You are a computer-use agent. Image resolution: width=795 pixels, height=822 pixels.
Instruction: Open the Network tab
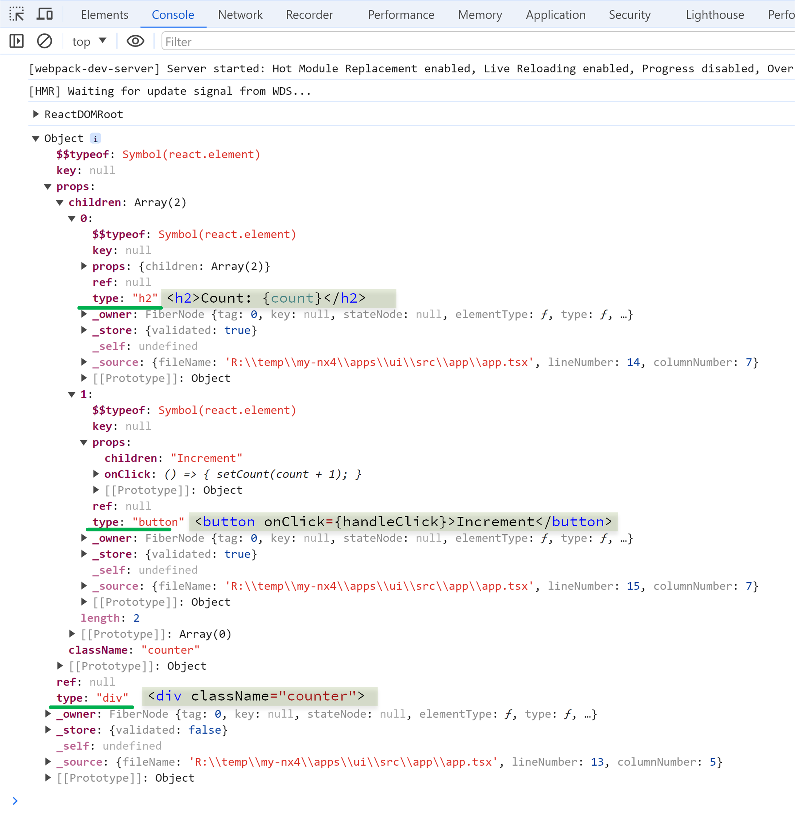click(240, 15)
